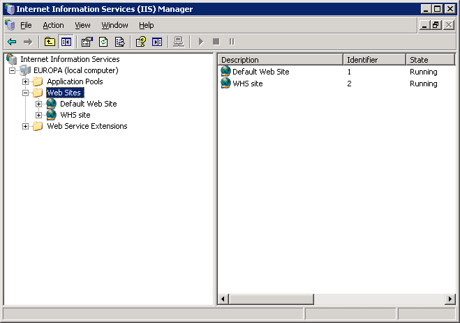Sort by the State column header
Image resolution: width=460 pixels, height=323 pixels.
(x=431, y=60)
